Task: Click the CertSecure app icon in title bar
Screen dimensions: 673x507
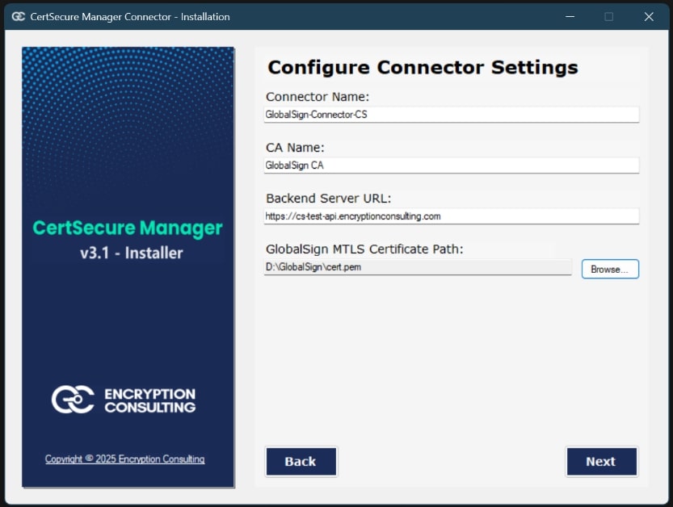Action: click(18, 17)
